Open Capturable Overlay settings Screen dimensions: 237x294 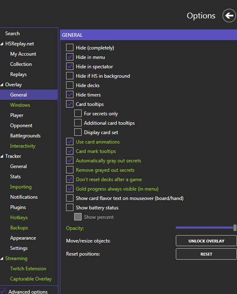click(31, 279)
